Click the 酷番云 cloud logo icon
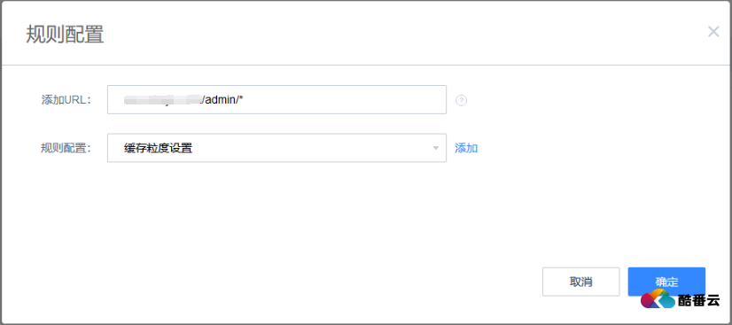The width and height of the screenshot is (732, 325). coord(658,299)
